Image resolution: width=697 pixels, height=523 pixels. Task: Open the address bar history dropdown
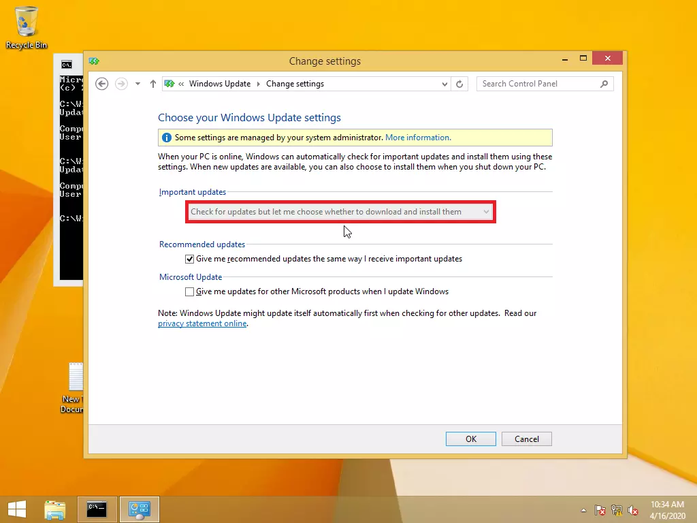click(x=444, y=84)
